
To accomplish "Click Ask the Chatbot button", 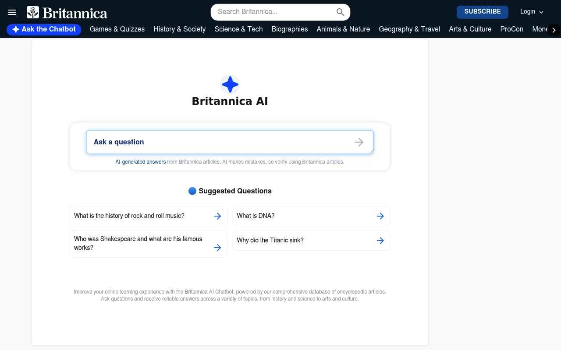I will point(44,29).
